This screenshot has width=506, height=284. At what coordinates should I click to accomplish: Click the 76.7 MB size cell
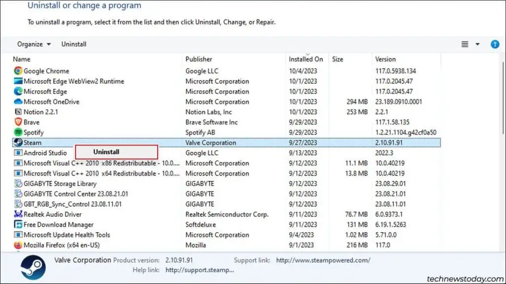pyautogui.click(x=356, y=214)
